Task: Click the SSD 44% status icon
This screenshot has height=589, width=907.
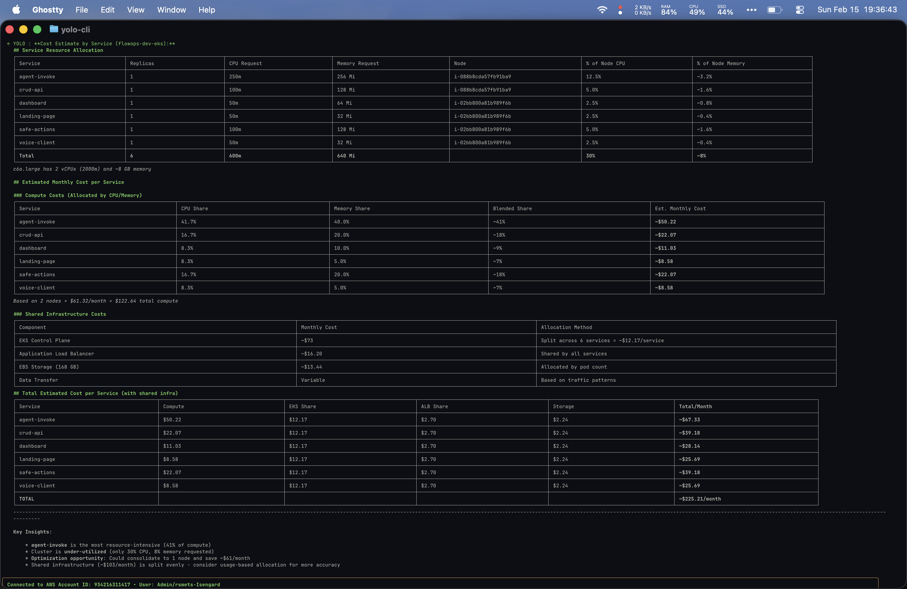Action: point(724,10)
